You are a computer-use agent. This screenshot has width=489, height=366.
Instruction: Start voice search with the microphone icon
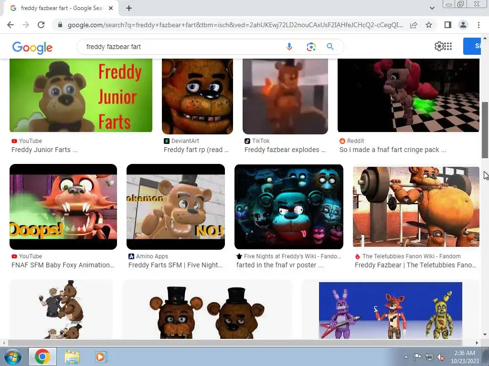point(289,47)
